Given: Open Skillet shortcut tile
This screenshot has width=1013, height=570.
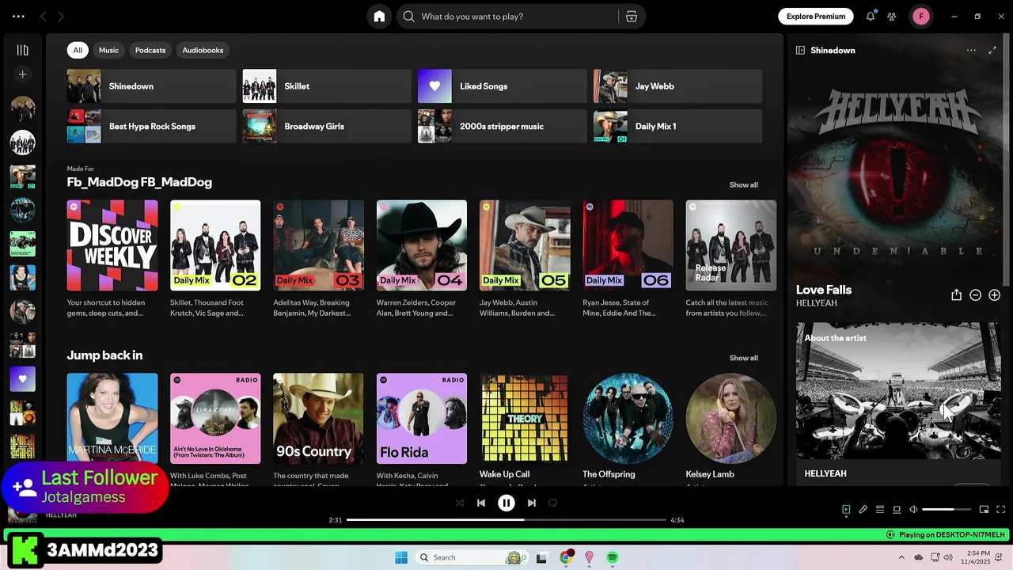Looking at the screenshot, I should (x=327, y=86).
